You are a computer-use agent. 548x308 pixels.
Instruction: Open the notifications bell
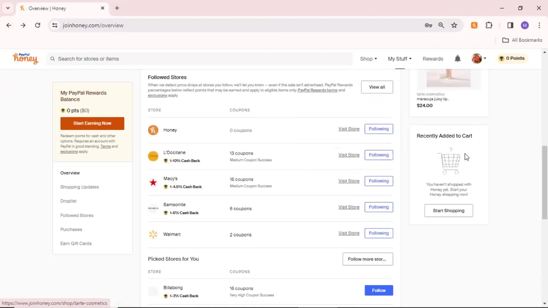pyautogui.click(x=458, y=58)
